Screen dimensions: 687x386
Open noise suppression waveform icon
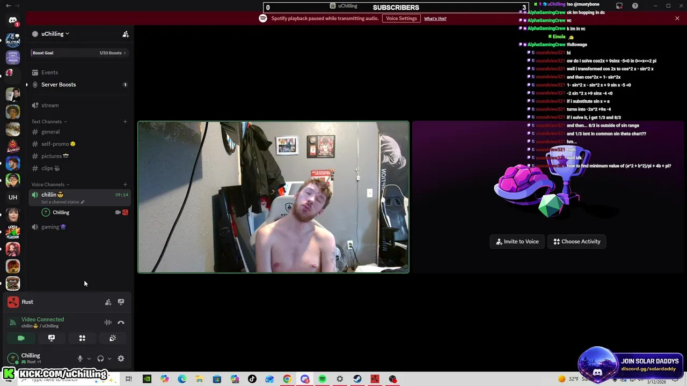coord(108,322)
